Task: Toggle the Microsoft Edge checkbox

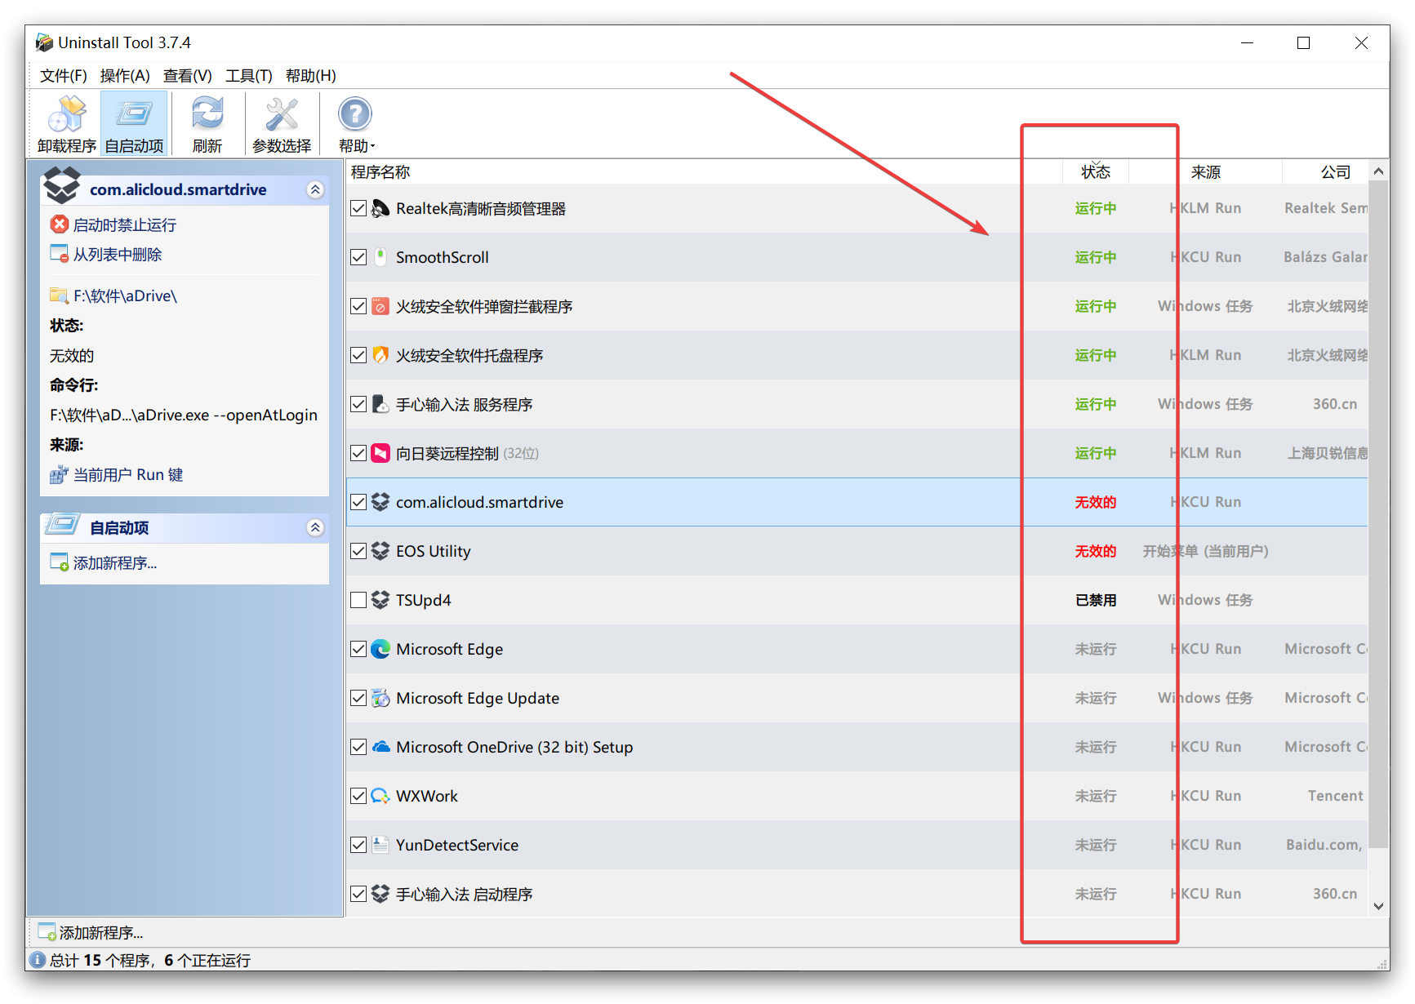Action: 358,649
